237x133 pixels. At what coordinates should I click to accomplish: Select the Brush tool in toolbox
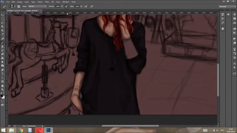click(3, 42)
